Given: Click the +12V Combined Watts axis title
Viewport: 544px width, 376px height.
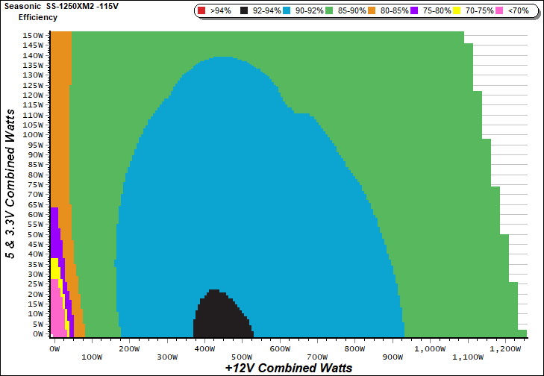Looking at the screenshot, I should tap(288, 368).
